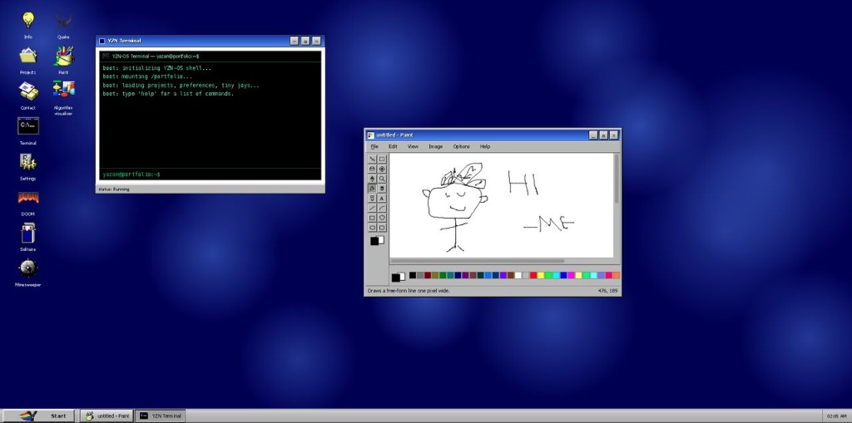Viewport: 852px width, 423px height.
Task: Click the 'type help for a list' line
Action: pos(168,94)
